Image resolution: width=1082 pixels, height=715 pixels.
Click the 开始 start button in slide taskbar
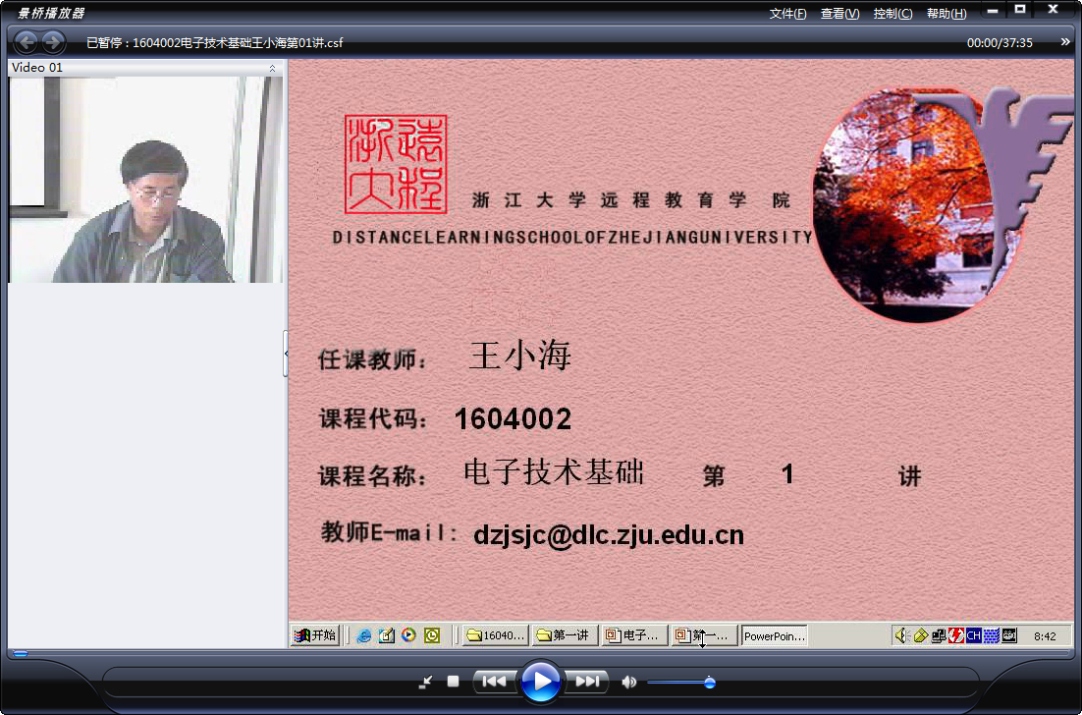point(315,634)
